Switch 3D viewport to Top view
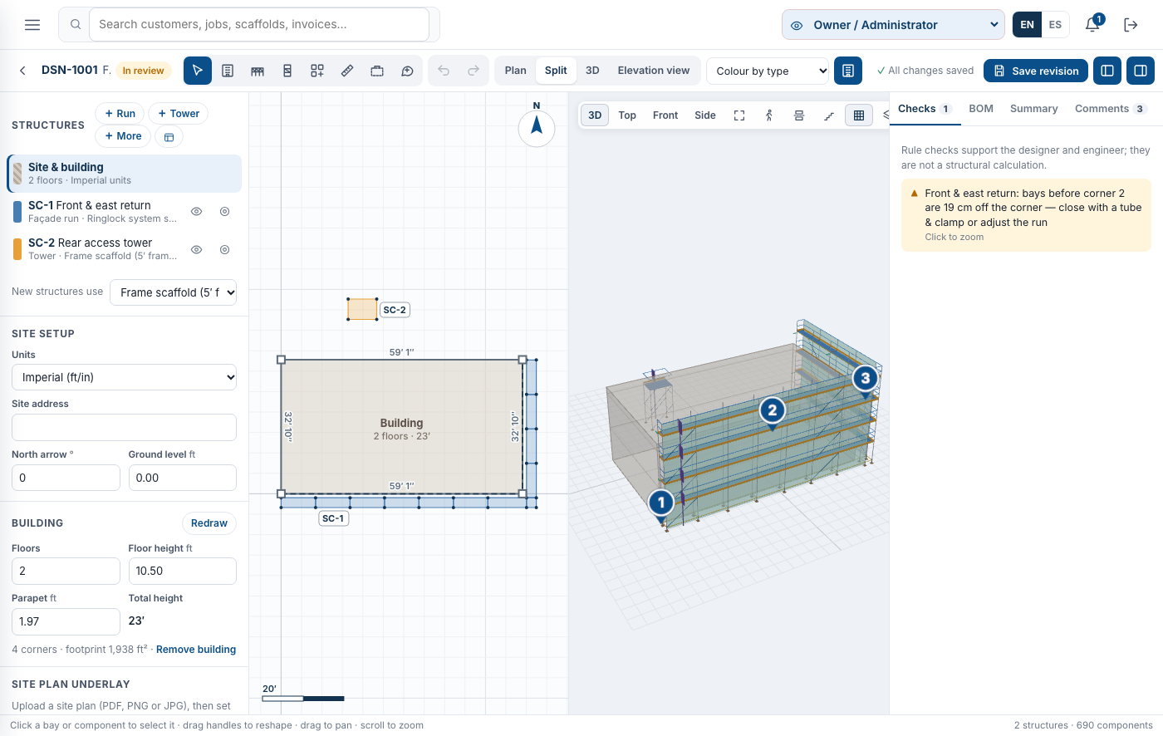 point(627,115)
